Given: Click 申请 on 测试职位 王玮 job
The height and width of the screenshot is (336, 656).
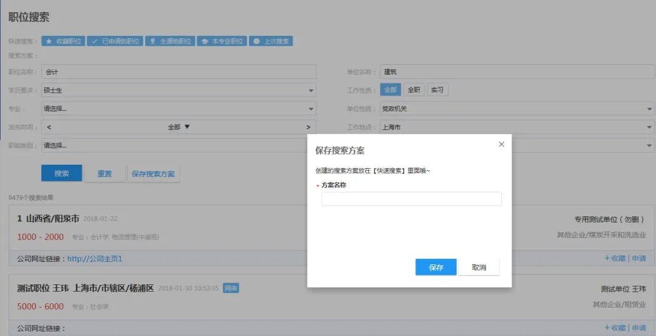Looking at the screenshot, I should [x=639, y=328].
